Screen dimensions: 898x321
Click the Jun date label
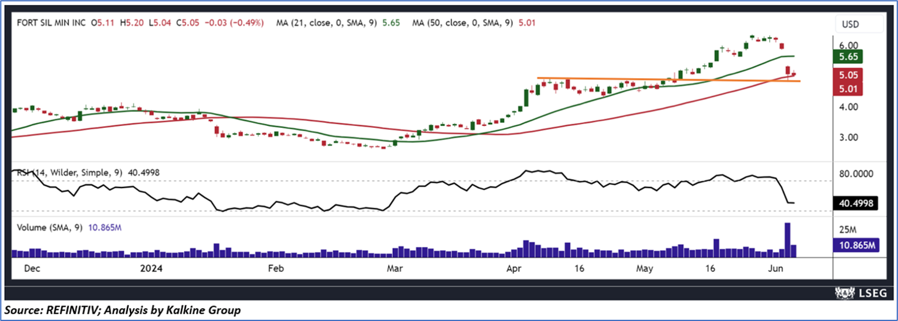[775, 269]
